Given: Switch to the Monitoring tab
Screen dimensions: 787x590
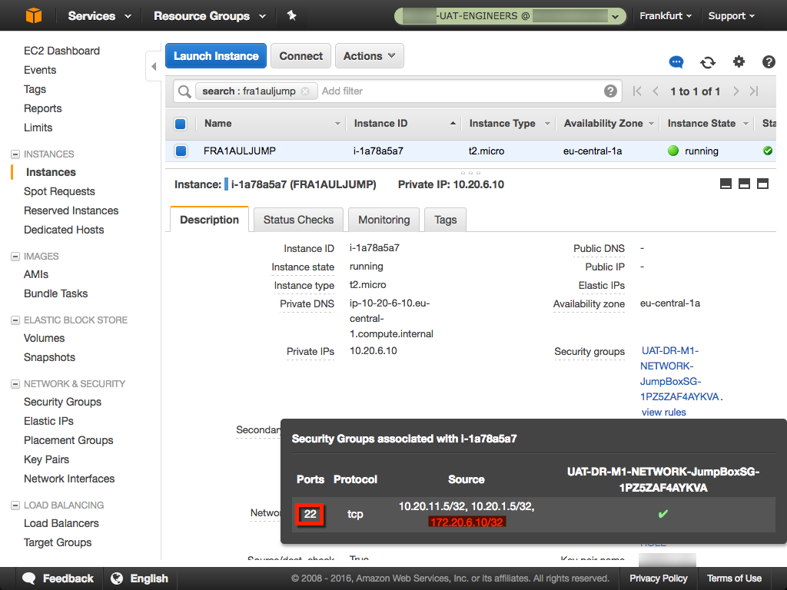Looking at the screenshot, I should [384, 220].
